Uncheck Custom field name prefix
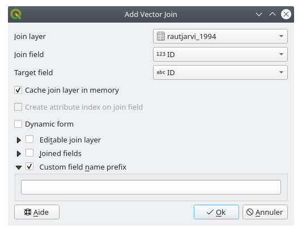The width and height of the screenshot is (302, 238). 29,166
